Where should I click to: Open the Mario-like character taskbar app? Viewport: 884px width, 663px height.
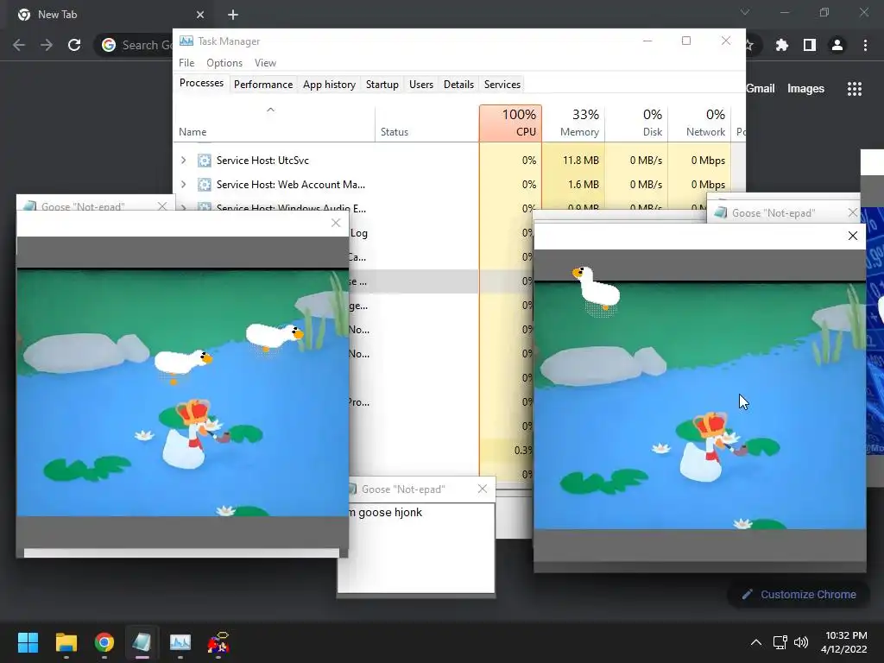218,642
